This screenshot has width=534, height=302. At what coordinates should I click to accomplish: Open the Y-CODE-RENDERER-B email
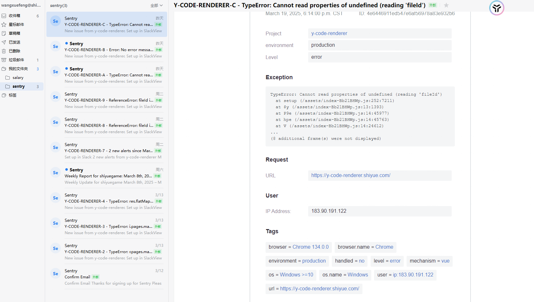[x=109, y=50]
